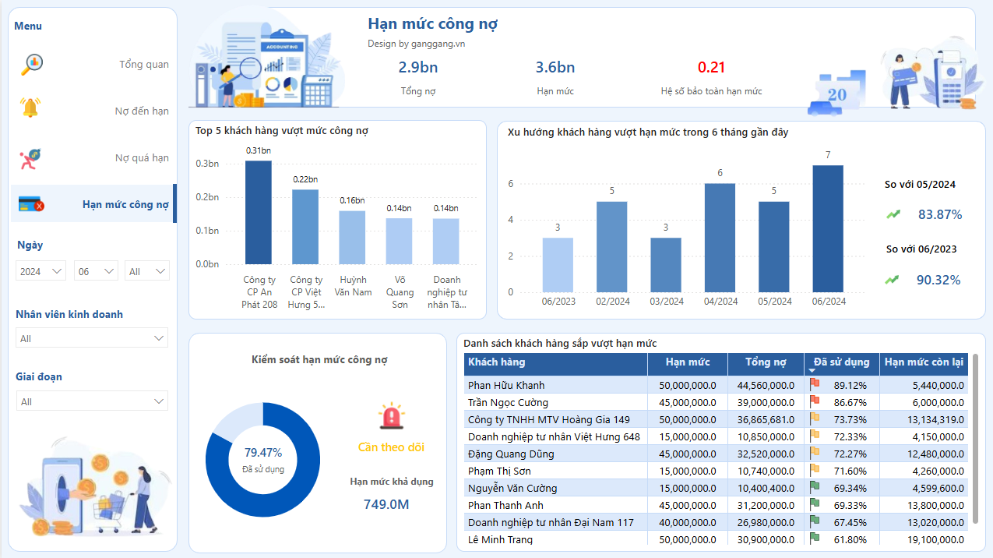The width and height of the screenshot is (993, 558).
Task: Click the magnifier chart icon for Tổng quan
Action: tap(31, 64)
